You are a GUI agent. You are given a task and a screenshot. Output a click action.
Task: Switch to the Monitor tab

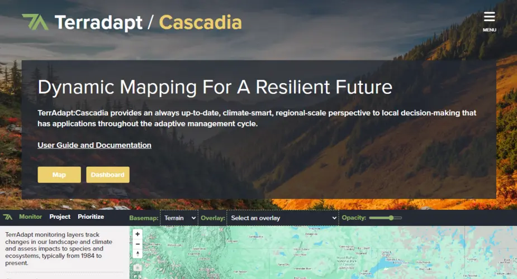point(30,217)
